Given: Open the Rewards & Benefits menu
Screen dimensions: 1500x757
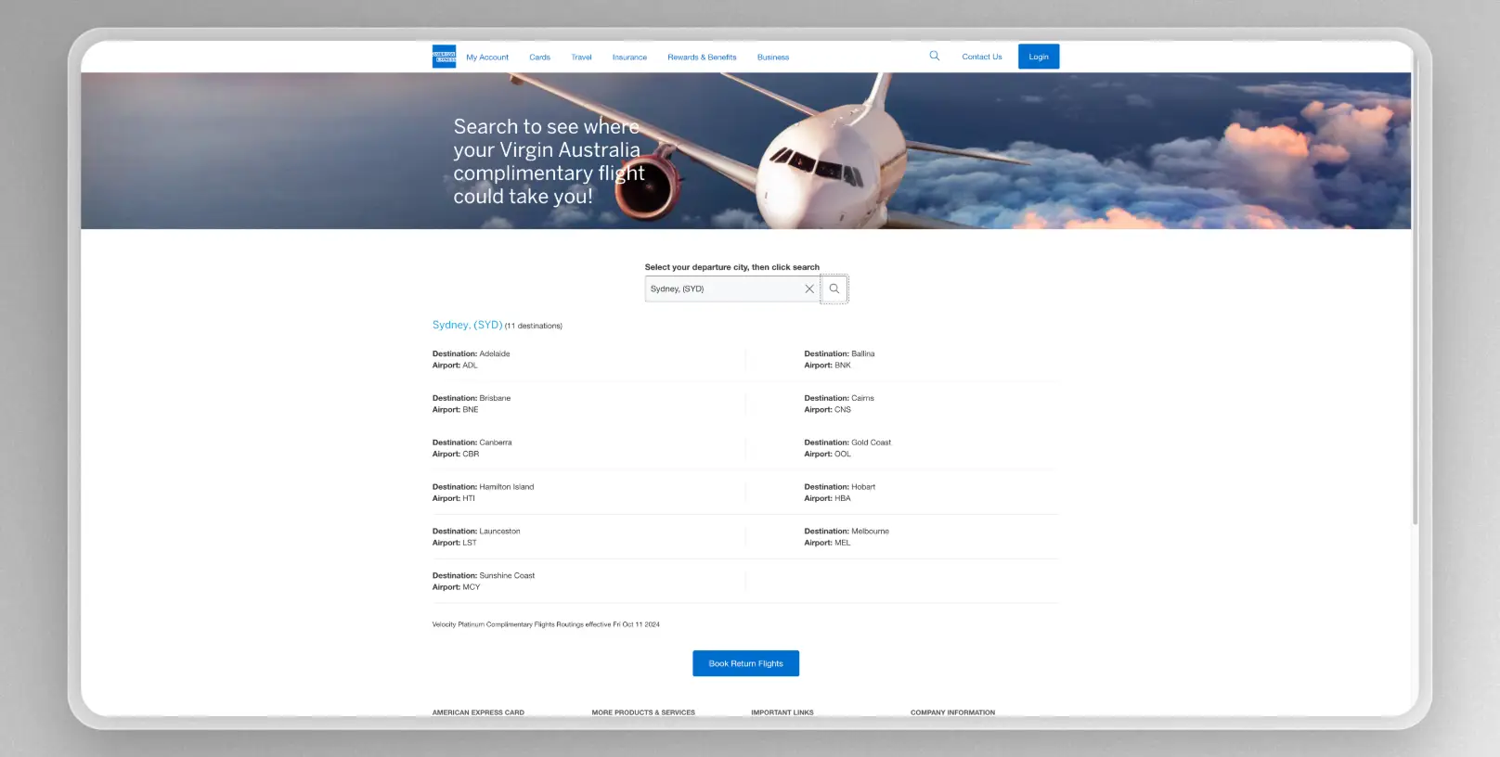Looking at the screenshot, I should (702, 58).
